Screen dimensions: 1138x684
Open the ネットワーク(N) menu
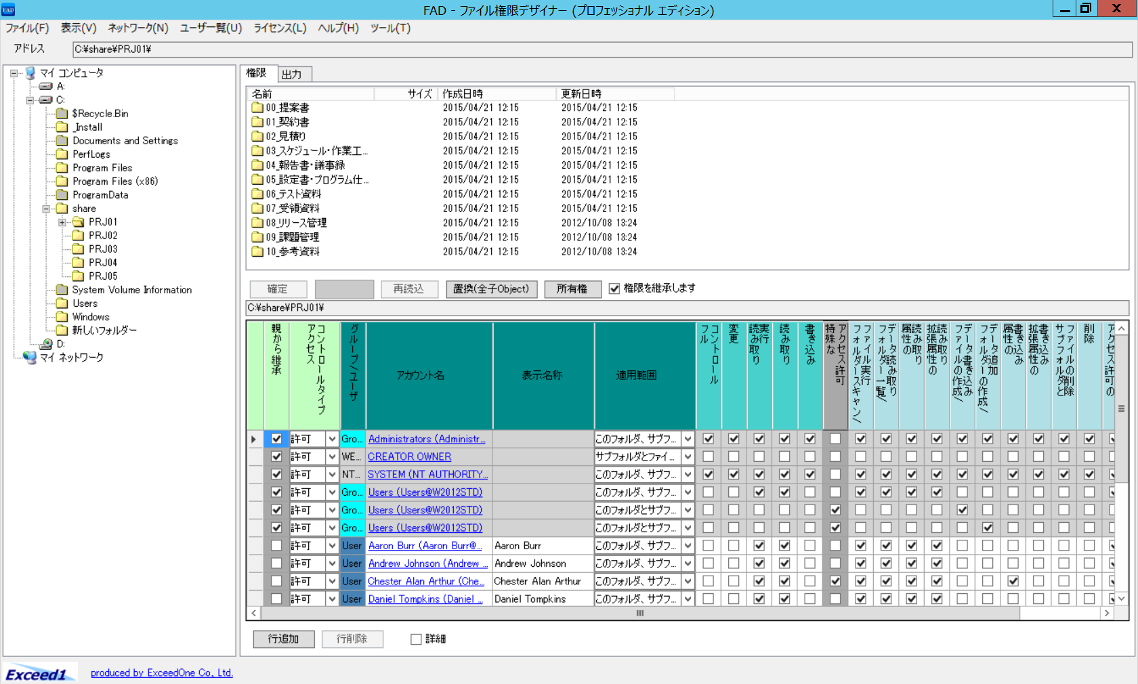tap(138, 28)
